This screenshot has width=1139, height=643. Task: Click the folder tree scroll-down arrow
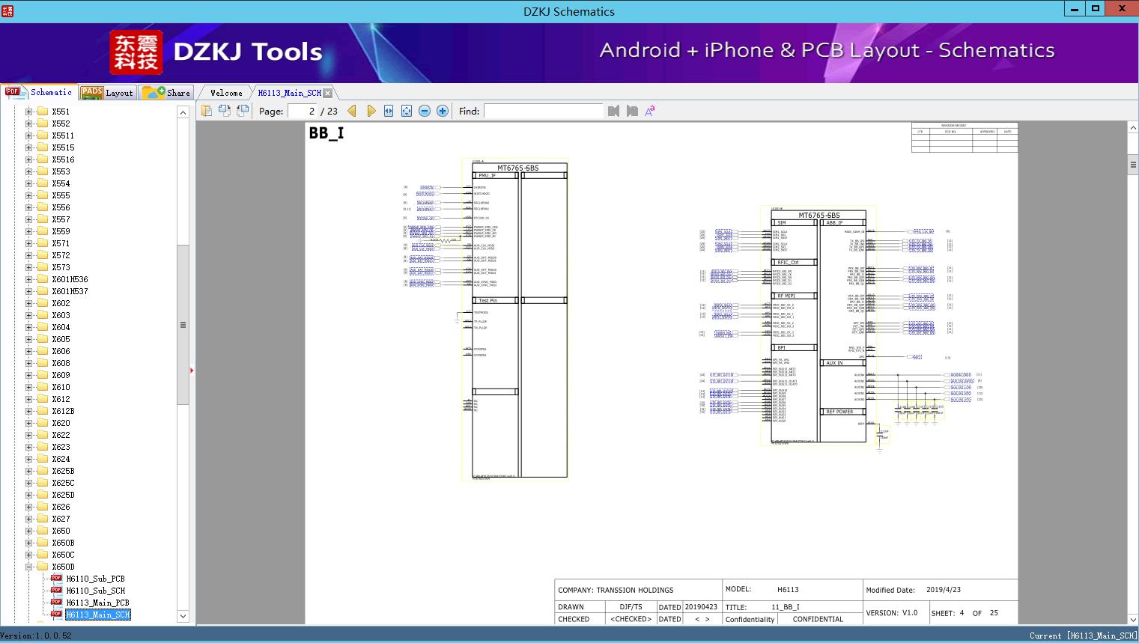tap(183, 616)
